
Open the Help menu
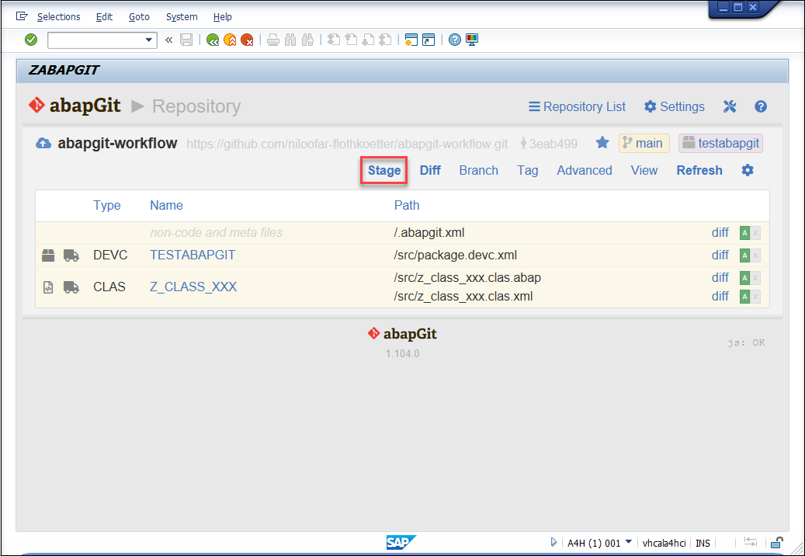(222, 17)
